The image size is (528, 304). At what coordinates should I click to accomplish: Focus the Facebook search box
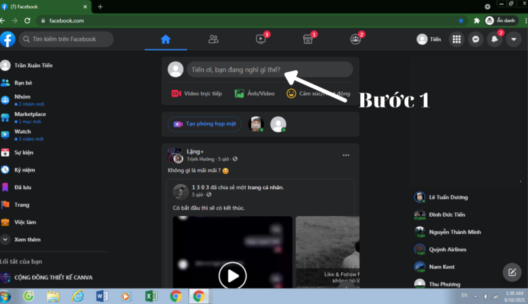click(66, 39)
